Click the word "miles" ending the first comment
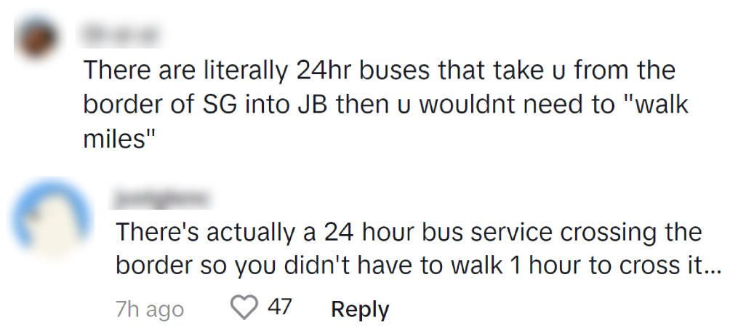 click(115, 139)
